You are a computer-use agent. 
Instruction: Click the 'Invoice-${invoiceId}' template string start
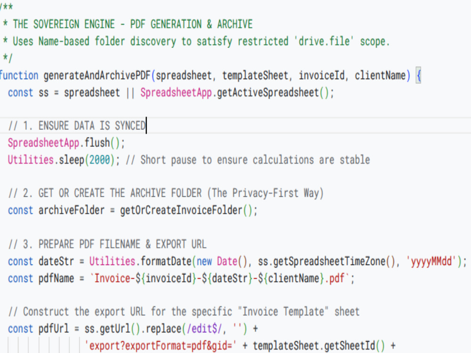point(143,279)
